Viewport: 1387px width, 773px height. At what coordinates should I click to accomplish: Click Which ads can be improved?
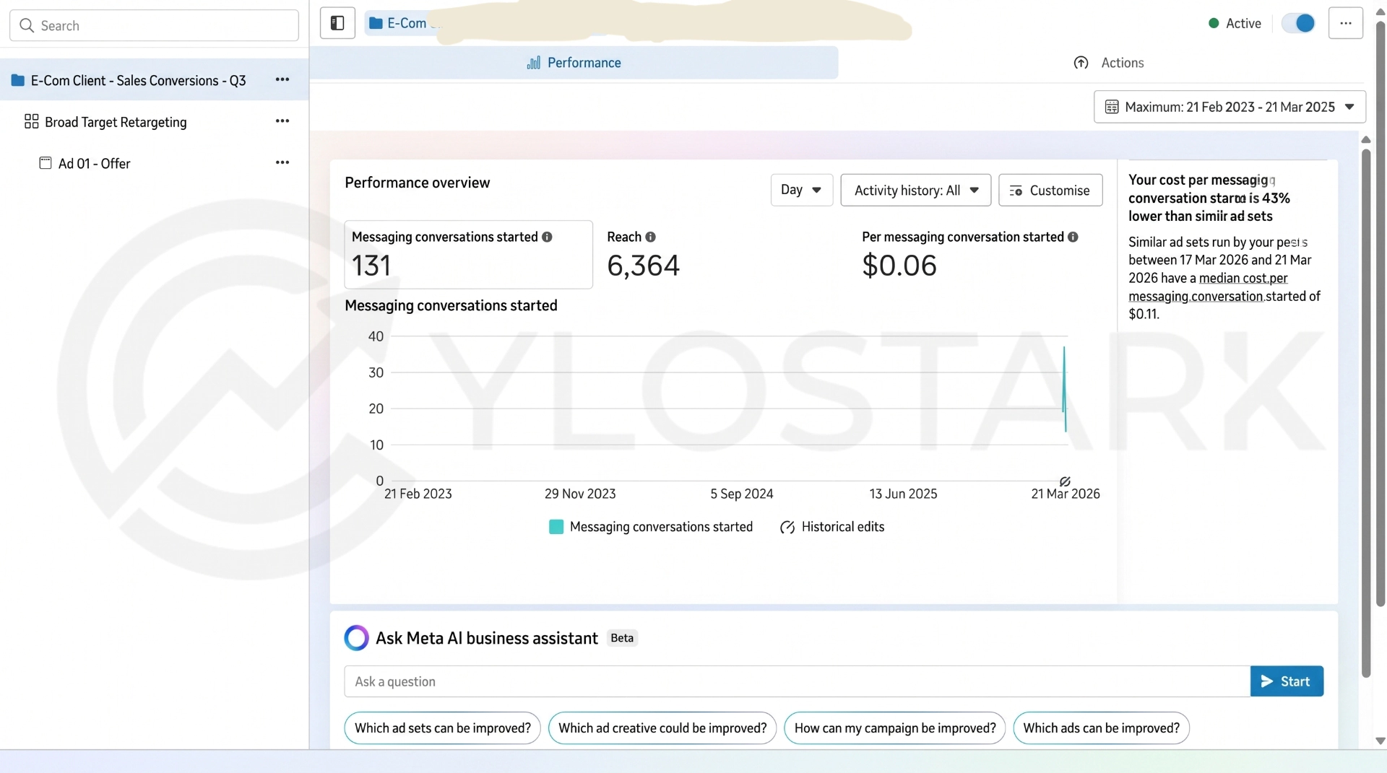point(1101,728)
